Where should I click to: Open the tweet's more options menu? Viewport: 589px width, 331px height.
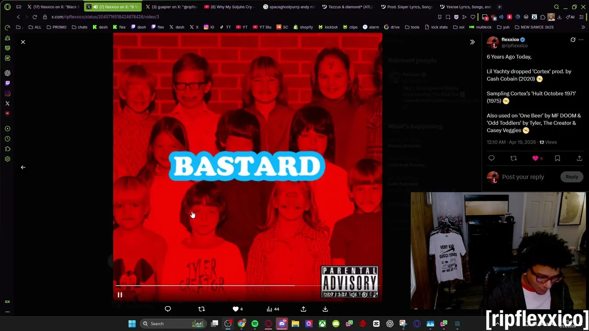pyautogui.click(x=581, y=40)
